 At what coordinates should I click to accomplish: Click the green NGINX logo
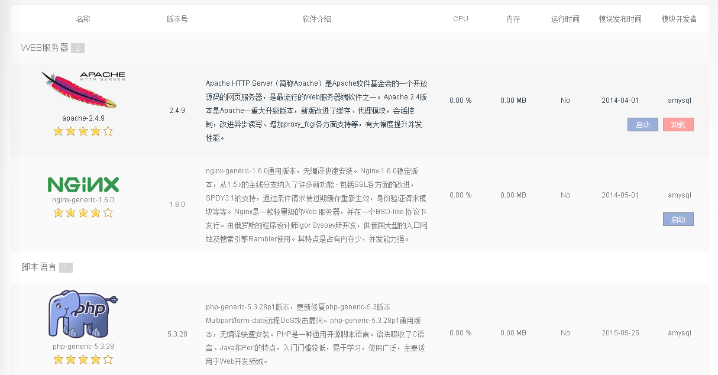coord(83,185)
